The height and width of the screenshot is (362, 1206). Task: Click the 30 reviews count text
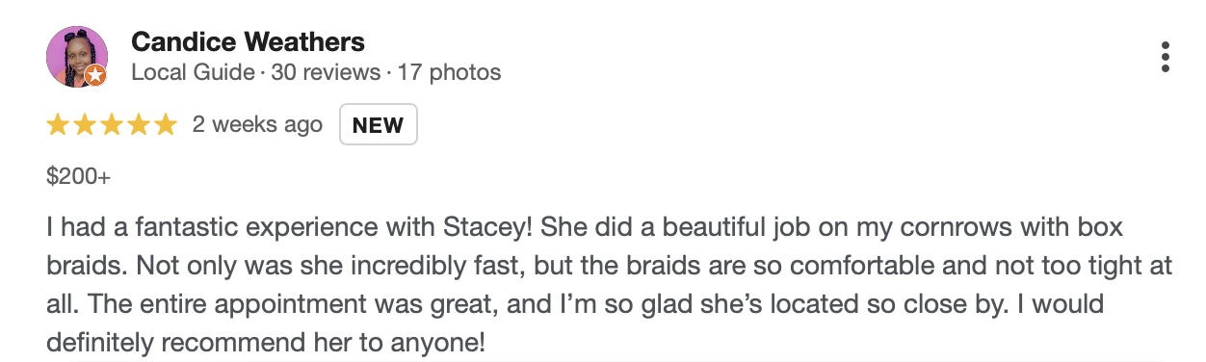point(326,72)
